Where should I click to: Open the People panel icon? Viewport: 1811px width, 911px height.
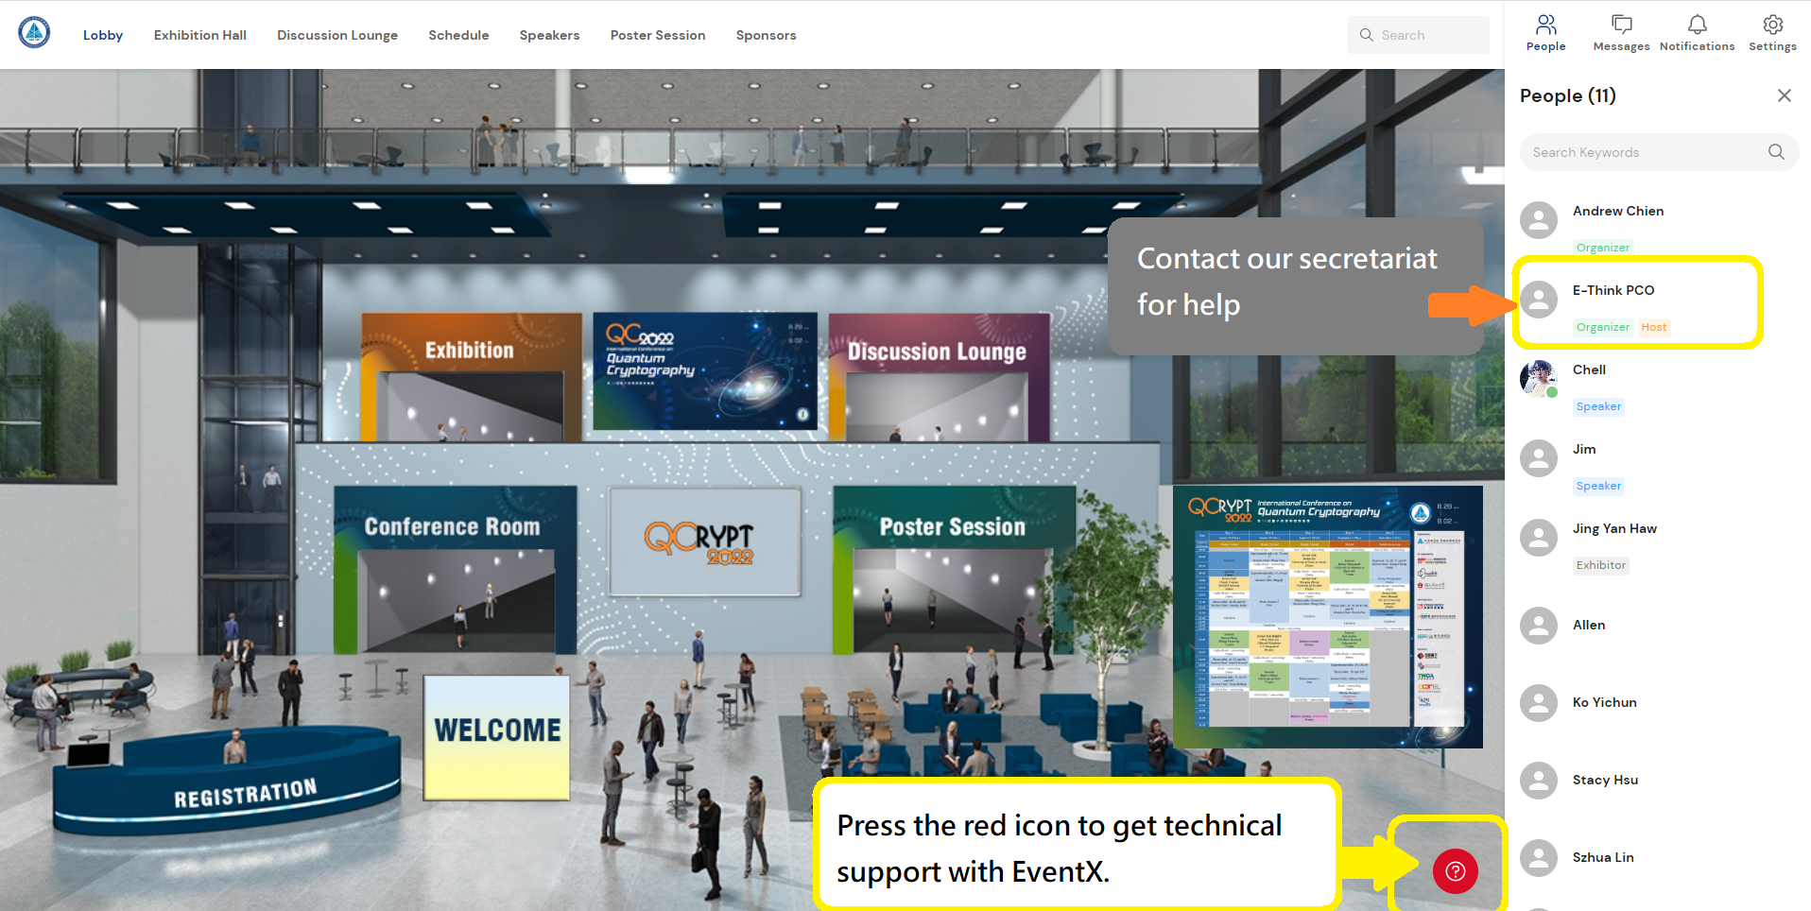click(x=1545, y=33)
